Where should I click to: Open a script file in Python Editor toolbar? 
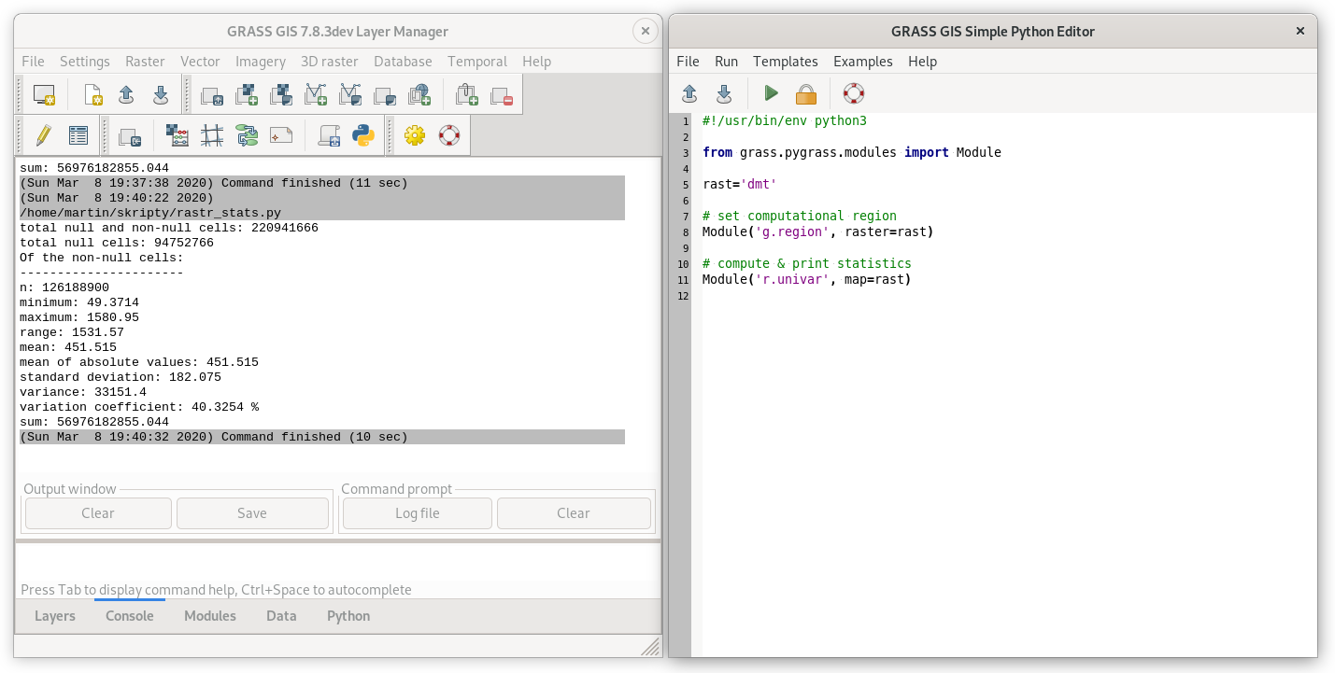689,93
